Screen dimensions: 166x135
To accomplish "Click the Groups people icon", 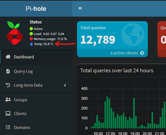I will 8,99.
